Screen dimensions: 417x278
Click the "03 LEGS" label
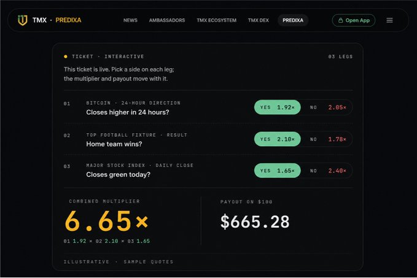(340, 56)
